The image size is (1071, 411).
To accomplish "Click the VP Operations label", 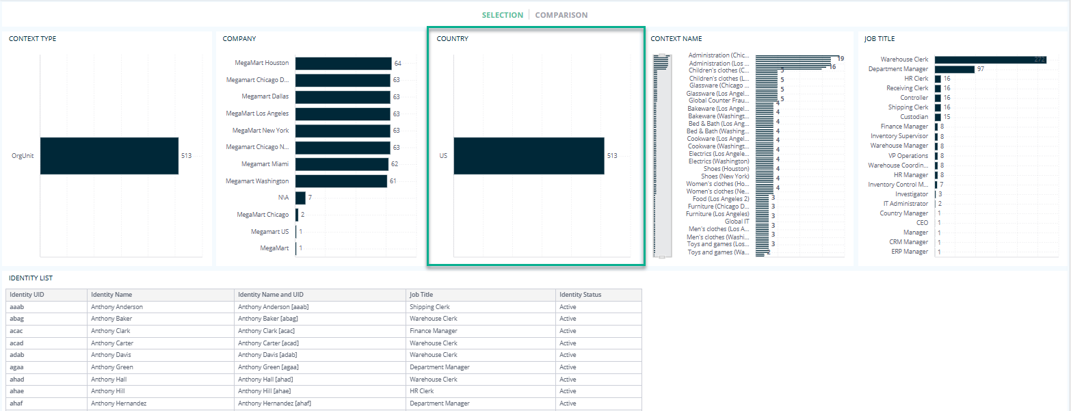I will click(x=907, y=156).
